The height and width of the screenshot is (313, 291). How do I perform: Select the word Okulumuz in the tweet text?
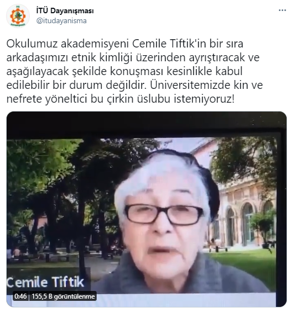click(x=32, y=44)
